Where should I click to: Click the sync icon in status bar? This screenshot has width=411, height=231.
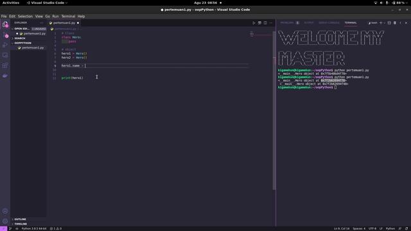coord(17,228)
